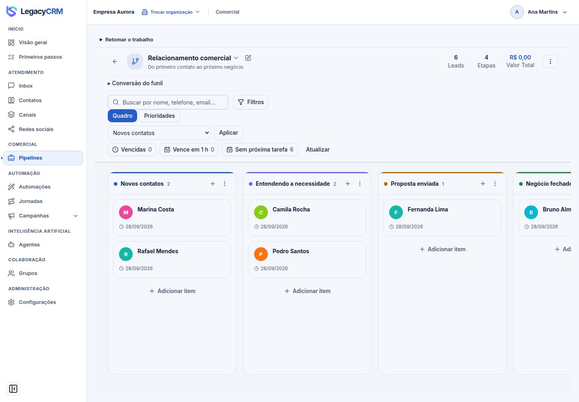
Task: Open Rafael Mendes card
Action: 172,260
